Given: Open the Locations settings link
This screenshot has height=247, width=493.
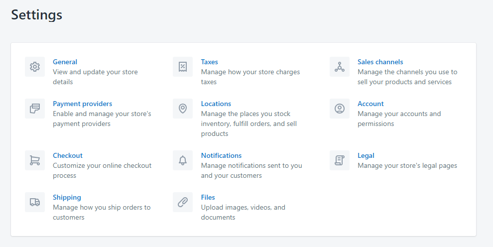Looking at the screenshot, I should point(216,104).
